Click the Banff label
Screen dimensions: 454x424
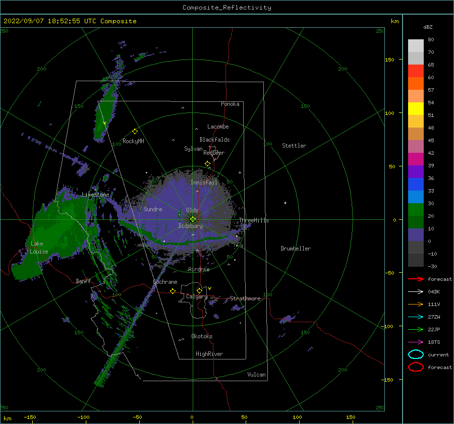tap(83, 281)
